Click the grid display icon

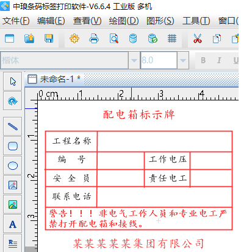pos(172,38)
